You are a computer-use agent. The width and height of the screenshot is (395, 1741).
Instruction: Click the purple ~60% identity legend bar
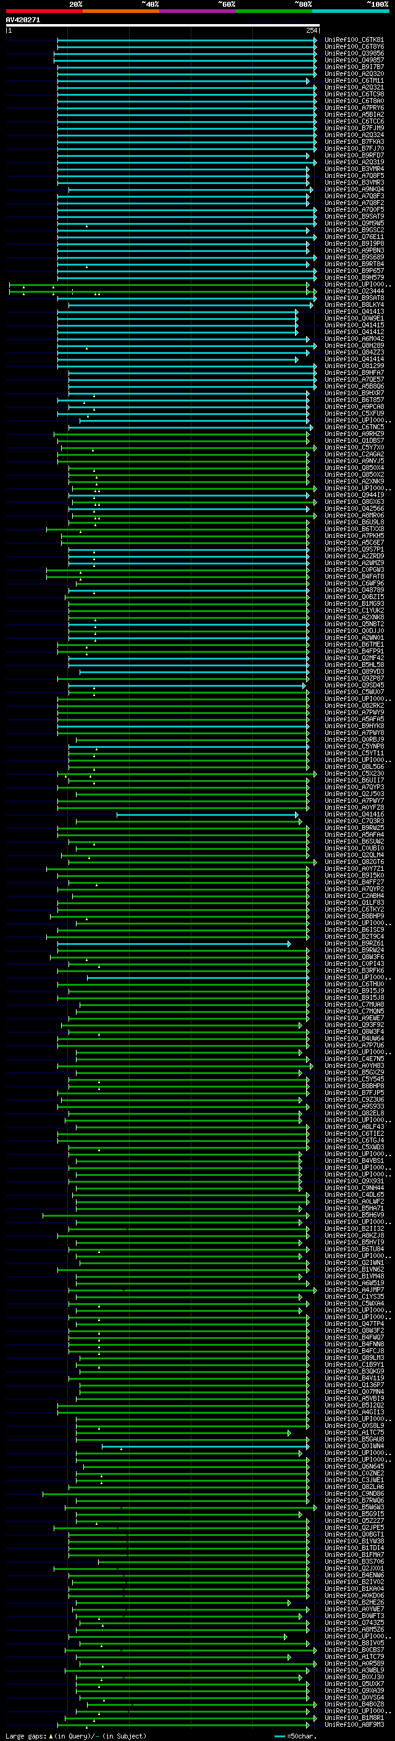197,11
